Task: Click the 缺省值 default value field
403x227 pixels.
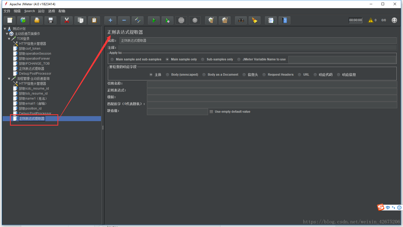Action: [x=177, y=112]
